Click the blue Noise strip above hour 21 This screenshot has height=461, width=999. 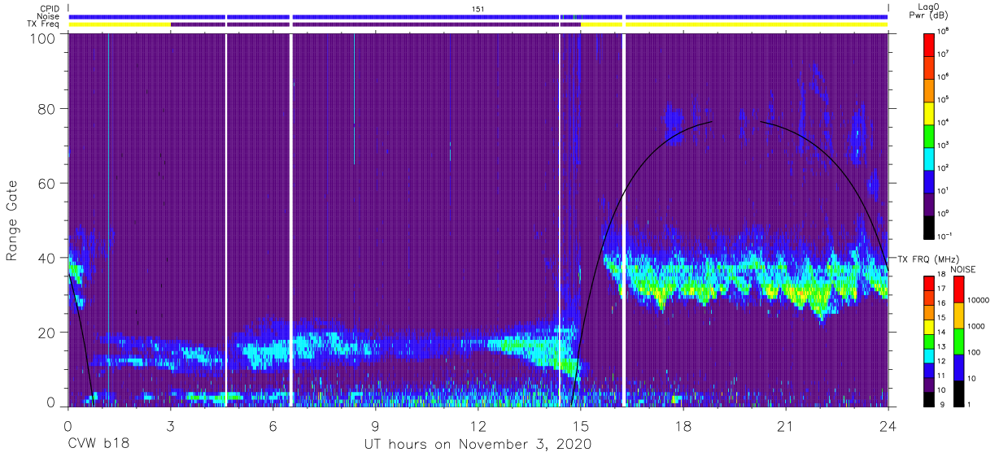tap(786, 16)
